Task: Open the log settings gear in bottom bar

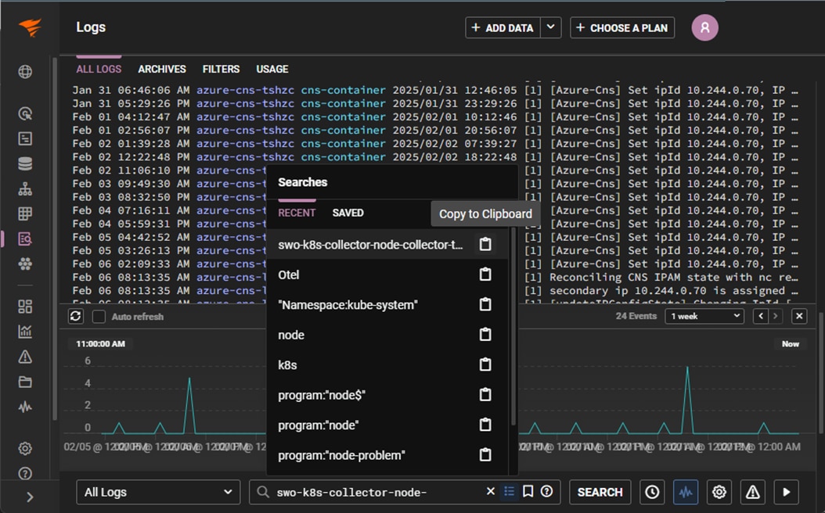Action: (x=719, y=492)
